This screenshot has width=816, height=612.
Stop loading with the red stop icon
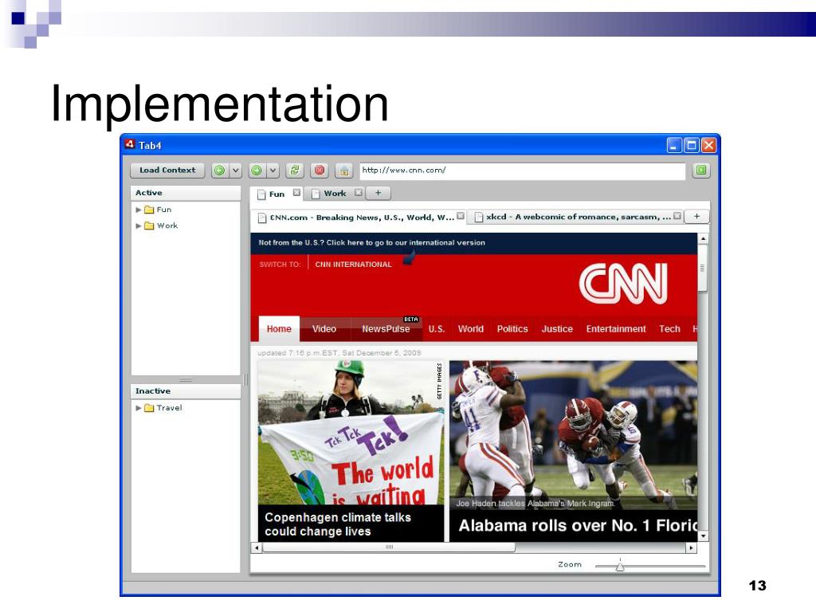tap(320, 171)
